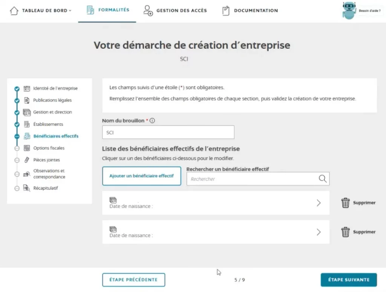Click the search magnifier icon
Image resolution: width=386 pixels, height=292 pixels.
click(x=322, y=178)
